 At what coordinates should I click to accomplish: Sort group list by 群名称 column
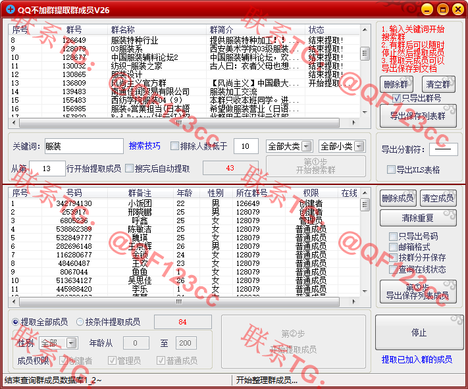pyautogui.click(x=157, y=30)
